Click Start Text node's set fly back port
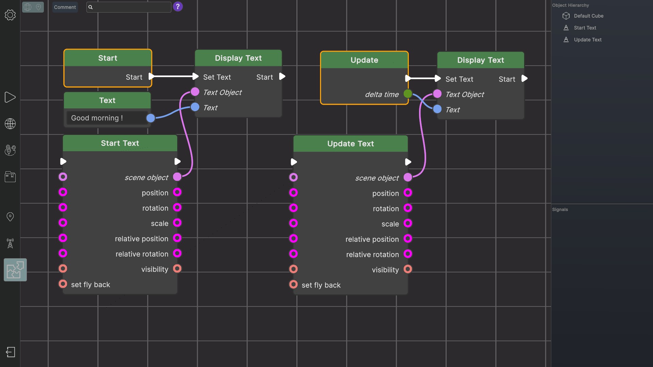 [x=63, y=284]
